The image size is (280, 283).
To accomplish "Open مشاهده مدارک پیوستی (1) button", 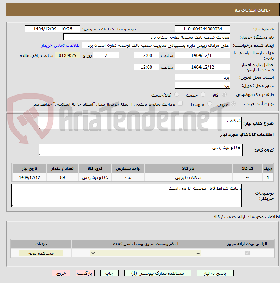I will 158,273.
